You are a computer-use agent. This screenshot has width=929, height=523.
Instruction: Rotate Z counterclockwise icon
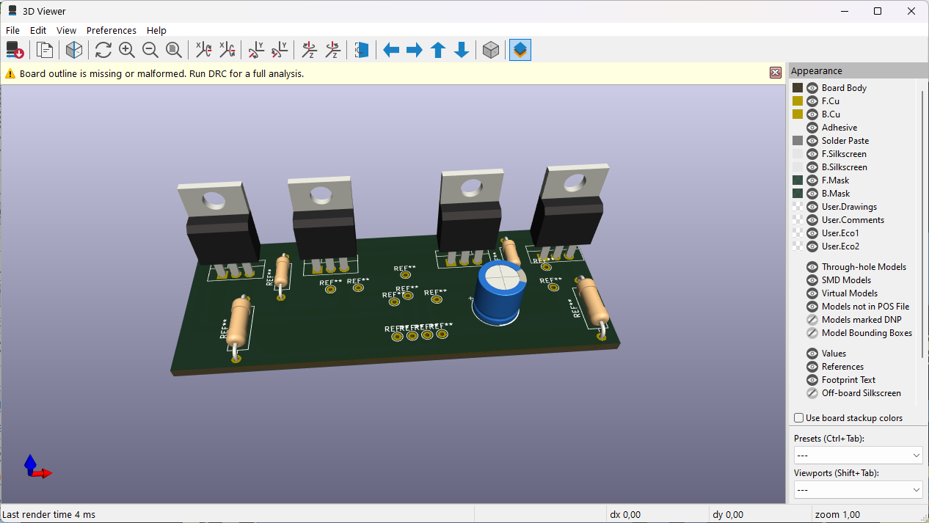(332, 50)
